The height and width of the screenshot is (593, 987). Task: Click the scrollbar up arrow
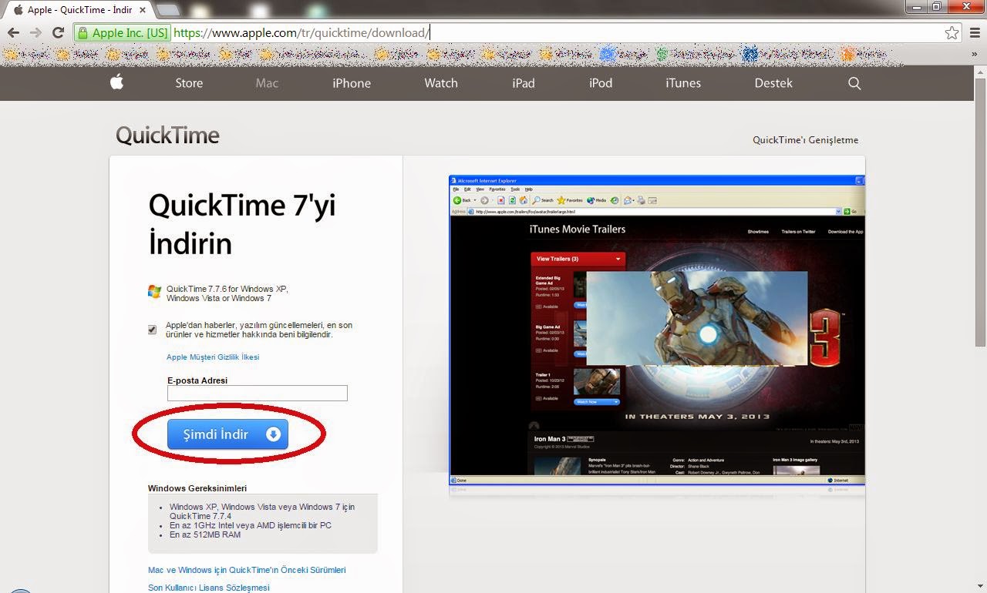(x=981, y=71)
